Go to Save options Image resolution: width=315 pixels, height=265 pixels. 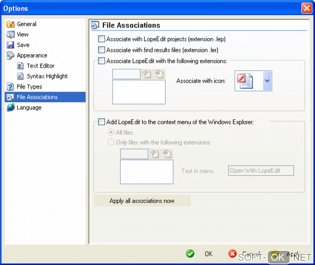pos(23,45)
